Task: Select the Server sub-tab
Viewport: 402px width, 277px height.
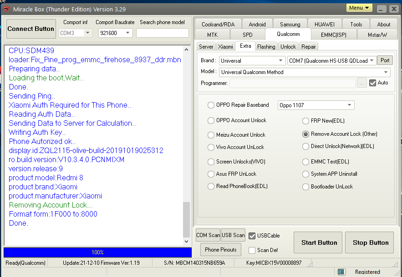Action: click(206, 47)
